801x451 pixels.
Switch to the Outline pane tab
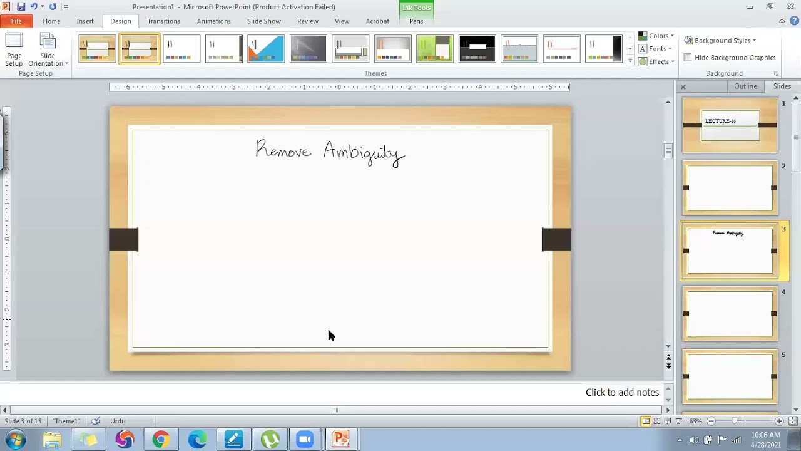tap(745, 86)
